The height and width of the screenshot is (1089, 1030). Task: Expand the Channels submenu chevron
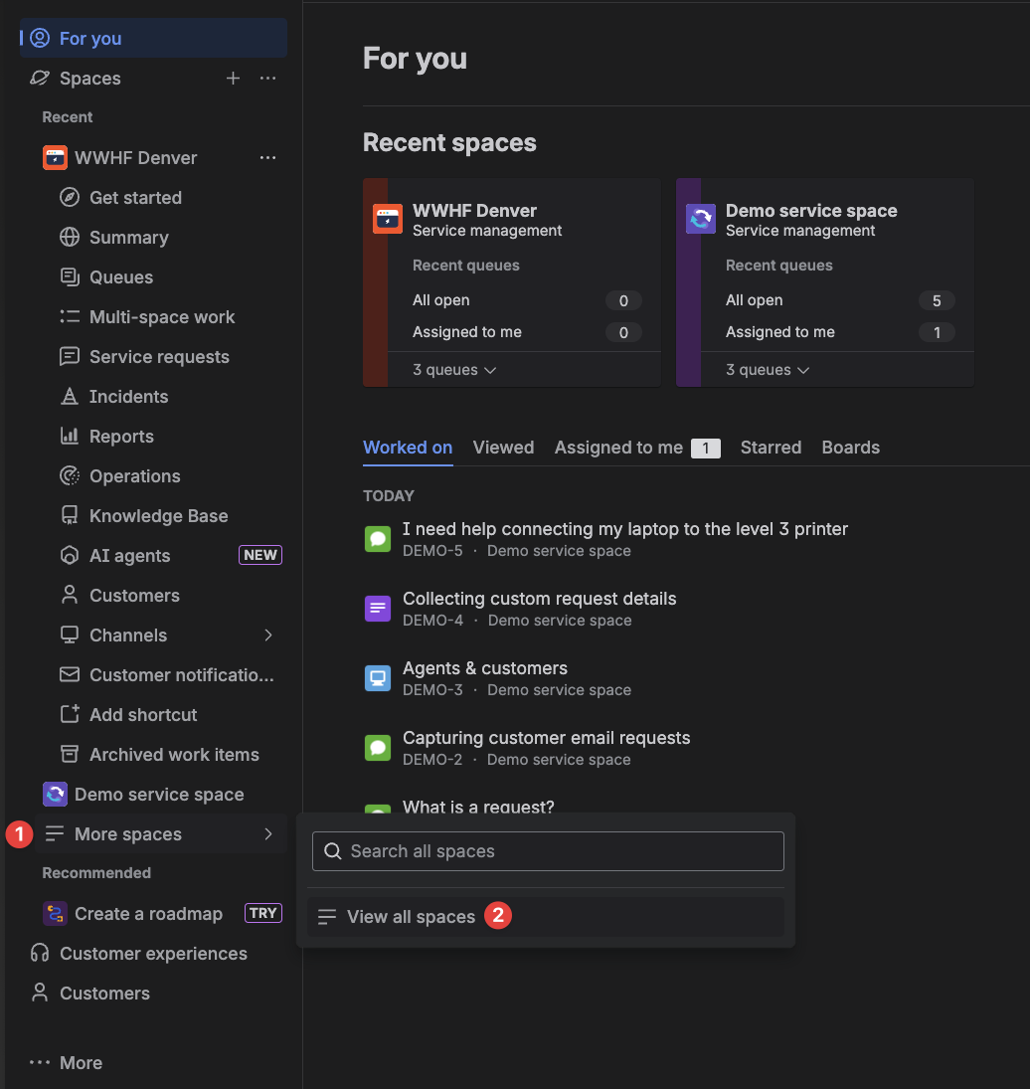coord(268,635)
